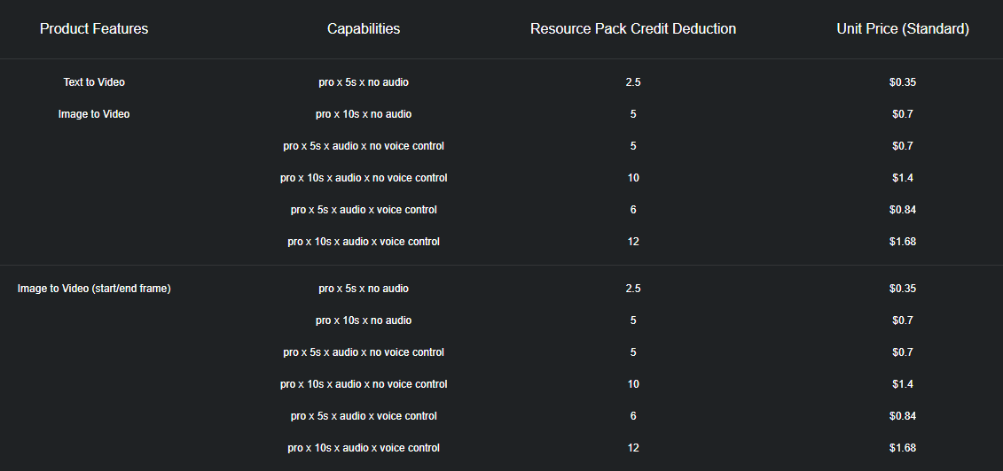Select the Resource Pack Credit Deduction header

[633, 29]
